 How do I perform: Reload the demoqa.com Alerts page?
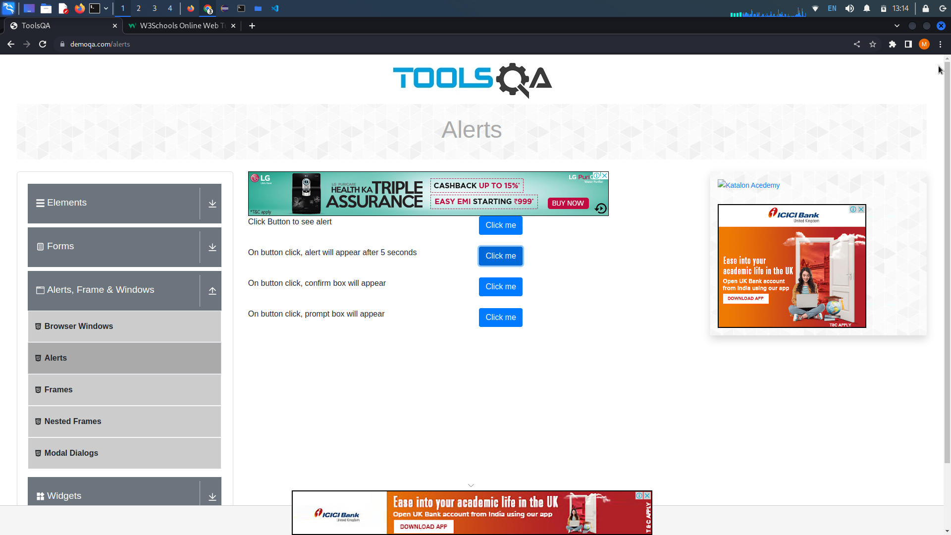43,44
